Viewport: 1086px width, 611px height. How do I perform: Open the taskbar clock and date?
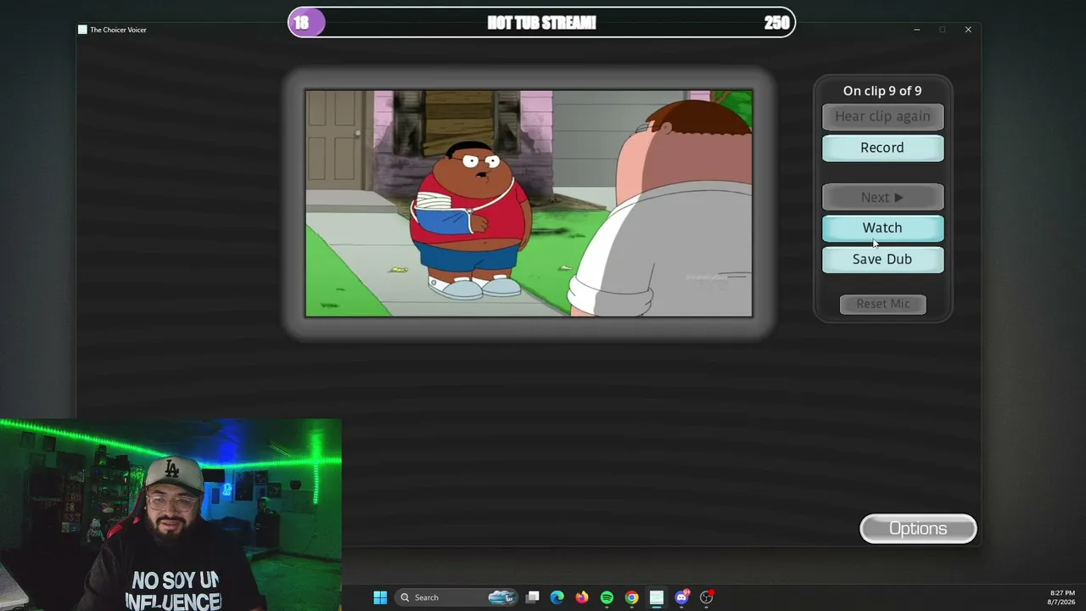click(x=1062, y=597)
